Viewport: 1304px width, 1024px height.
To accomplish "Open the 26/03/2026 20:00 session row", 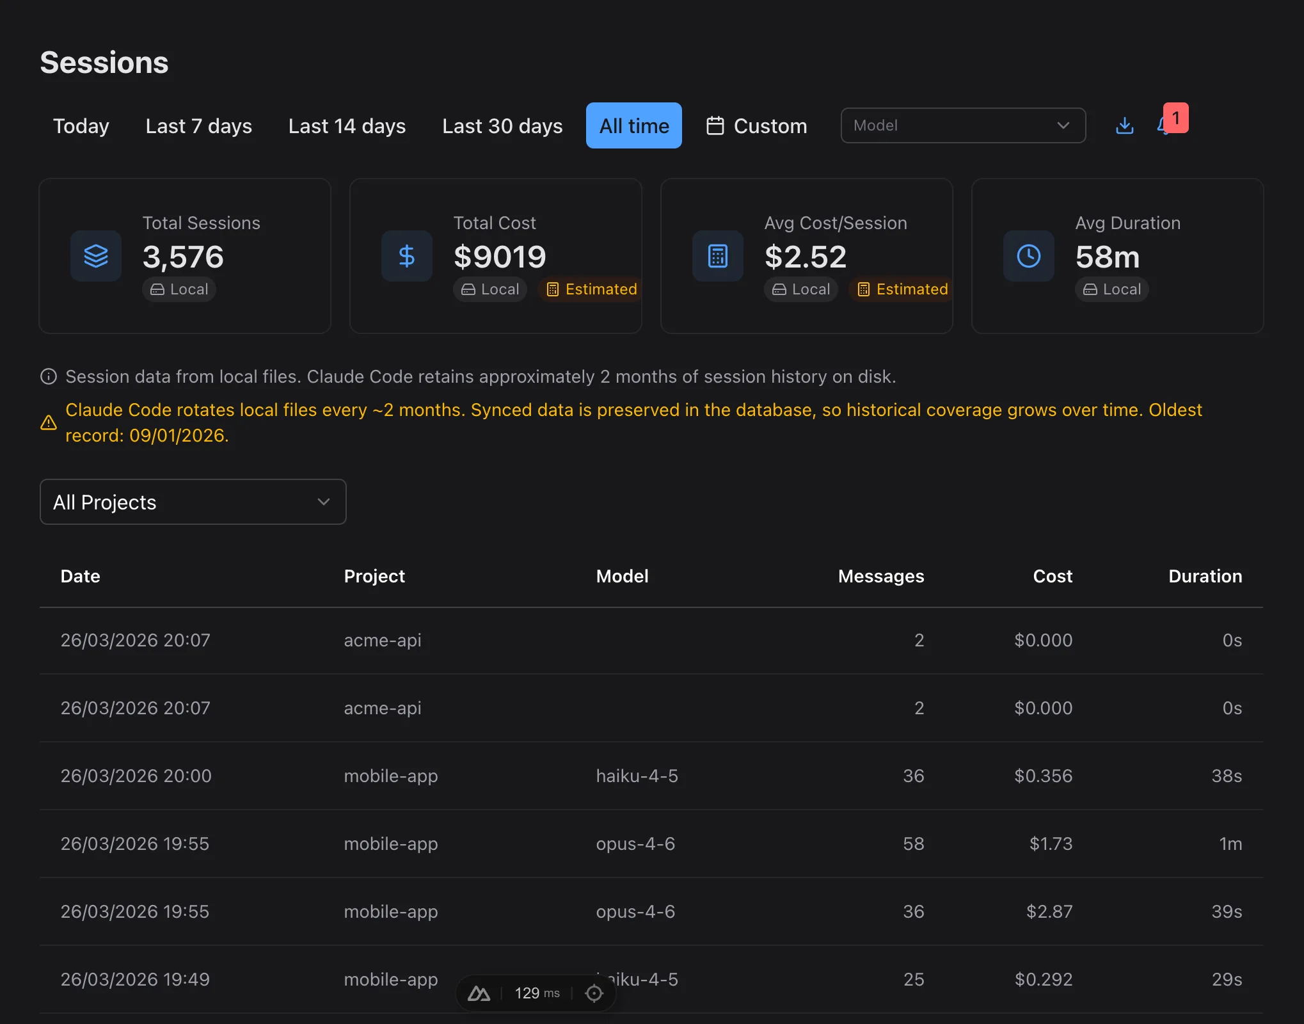I will 651,776.
